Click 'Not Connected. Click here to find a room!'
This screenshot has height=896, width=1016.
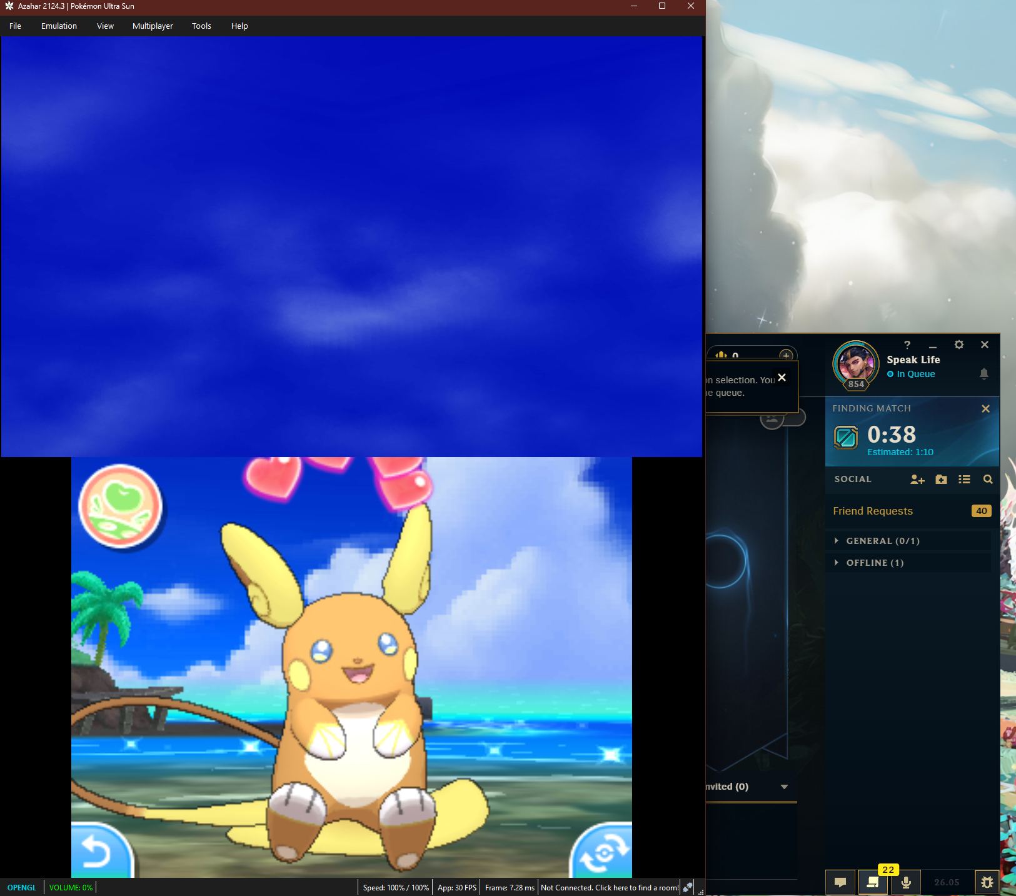click(610, 887)
